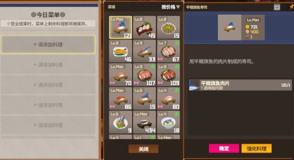The image size is (294, 160).
Task: Choose the Lv.8 noodle plate showing 15
Action: [x=169, y=28]
